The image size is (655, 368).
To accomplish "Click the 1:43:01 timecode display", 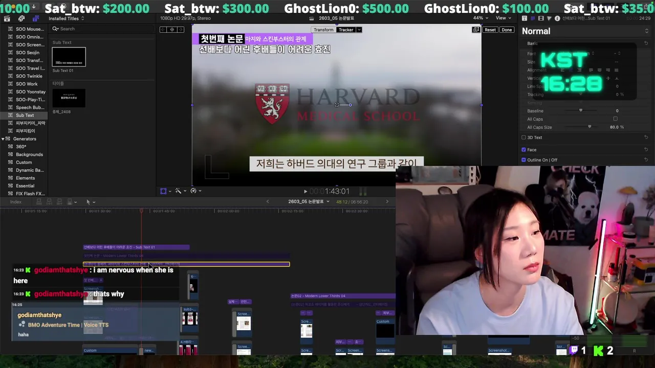I will (330, 191).
